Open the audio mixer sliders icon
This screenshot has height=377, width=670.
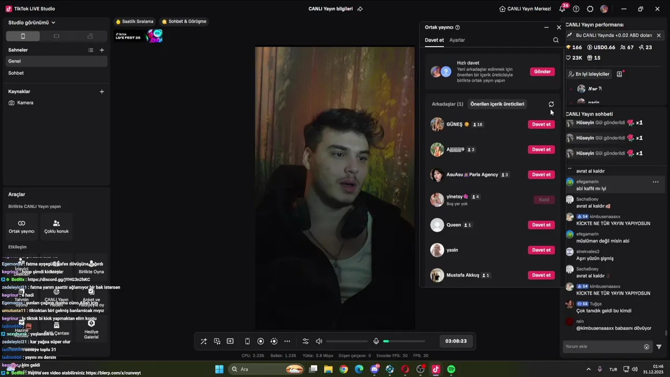pos(306,341)
